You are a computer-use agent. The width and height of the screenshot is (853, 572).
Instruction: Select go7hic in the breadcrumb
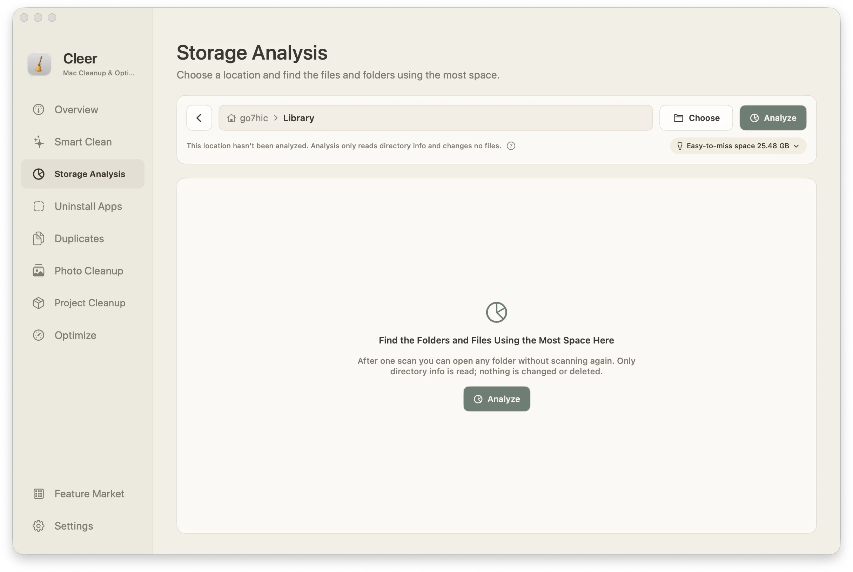coord(254,118)
